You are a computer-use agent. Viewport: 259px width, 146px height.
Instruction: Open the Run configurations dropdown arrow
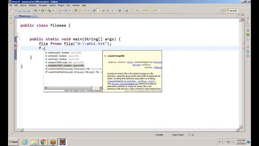pyautogui.click(x=46, y=11)
